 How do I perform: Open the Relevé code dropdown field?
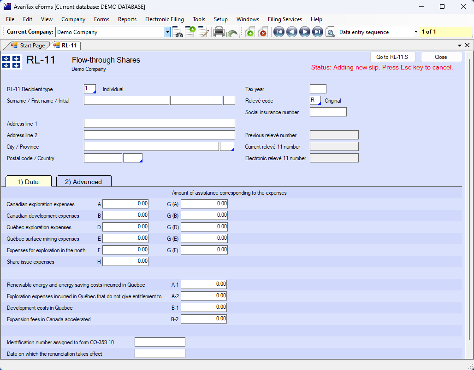[x=315, y=101]
